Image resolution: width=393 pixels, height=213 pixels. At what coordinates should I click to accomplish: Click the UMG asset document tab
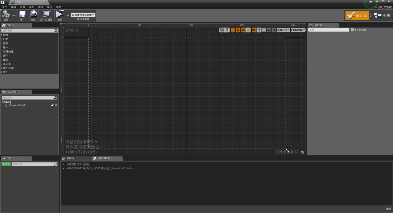[x=29, y=2]
